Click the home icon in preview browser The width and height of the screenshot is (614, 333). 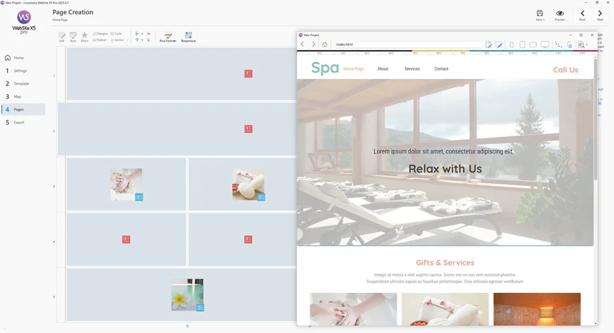pos(325,44)
